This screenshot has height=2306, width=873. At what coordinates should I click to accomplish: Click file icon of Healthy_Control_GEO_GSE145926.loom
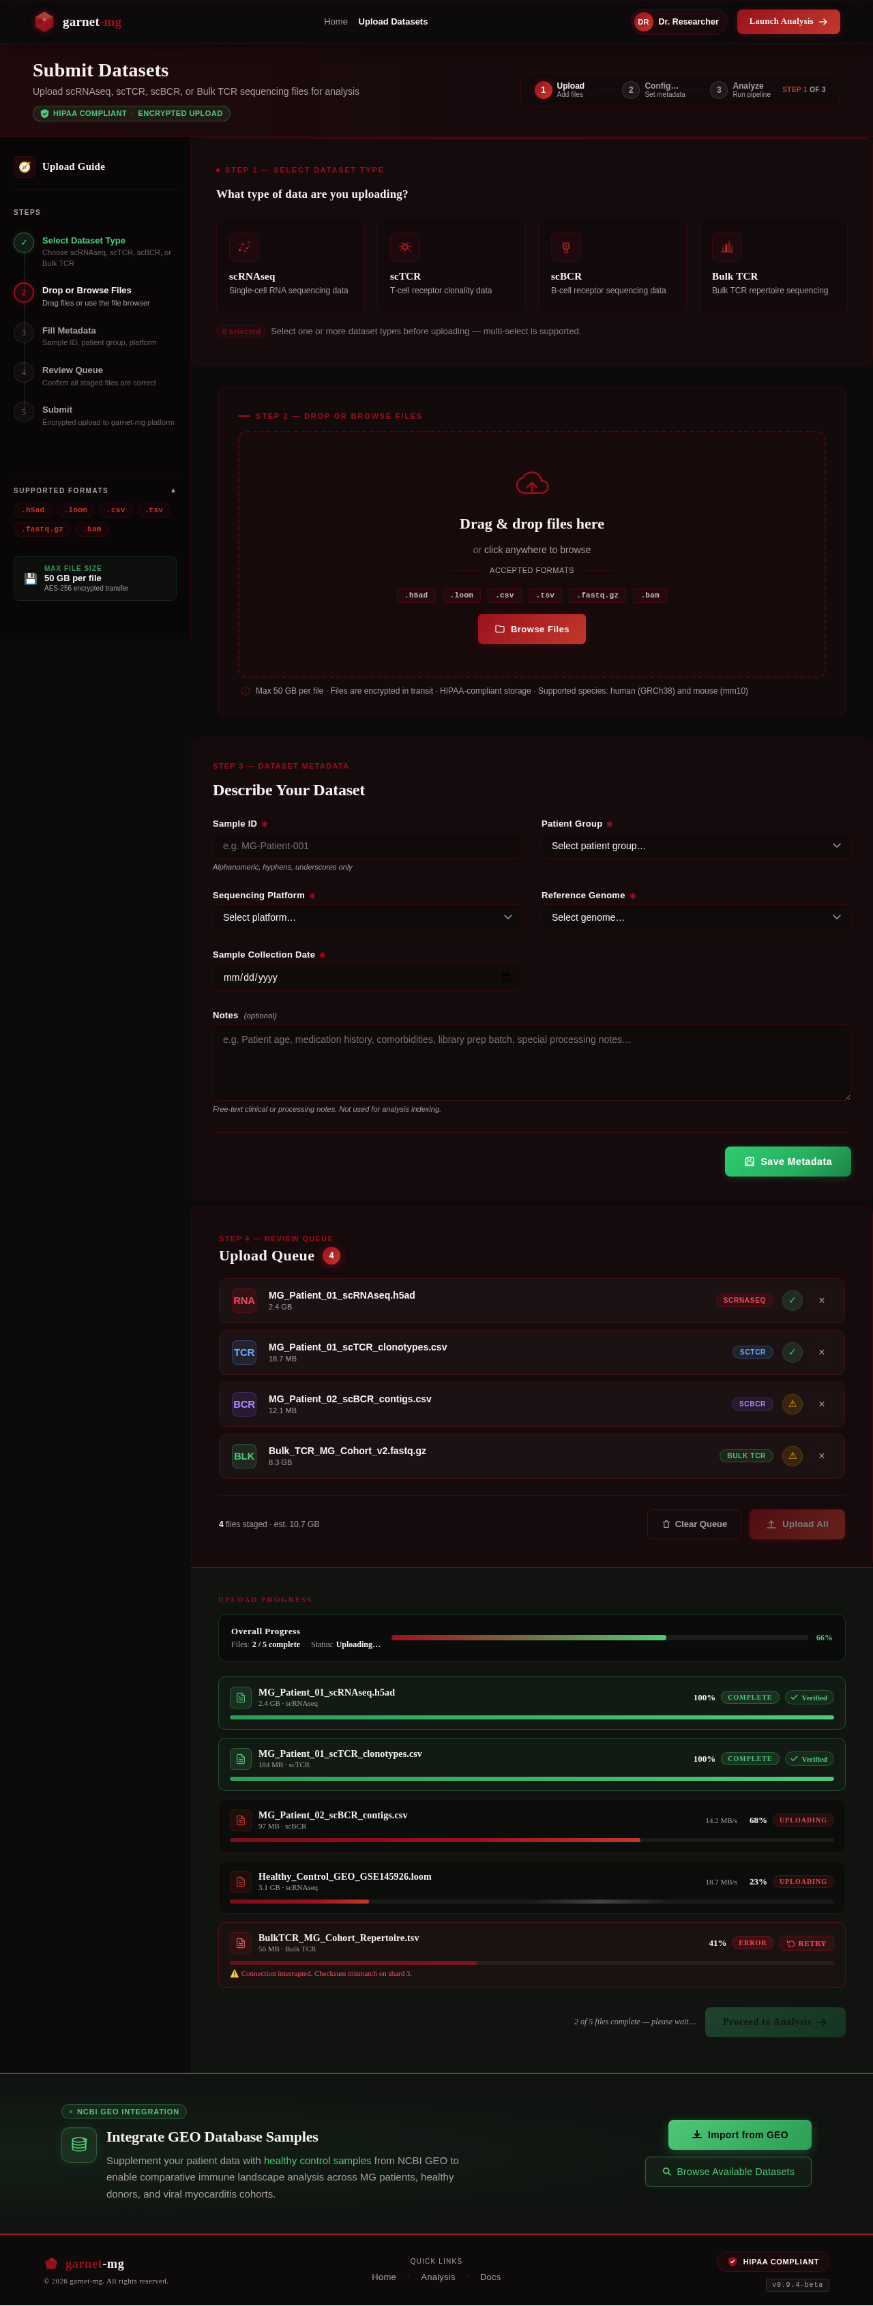[x=241, y=1882]
